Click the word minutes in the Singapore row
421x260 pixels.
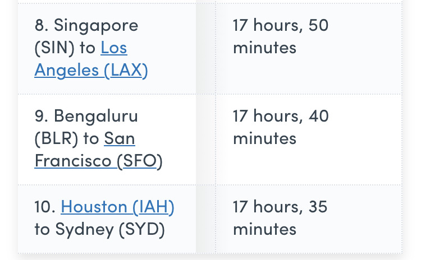265,48
